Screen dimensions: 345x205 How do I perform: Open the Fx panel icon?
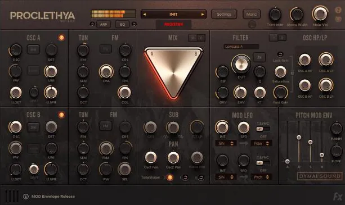pos(338,197)
